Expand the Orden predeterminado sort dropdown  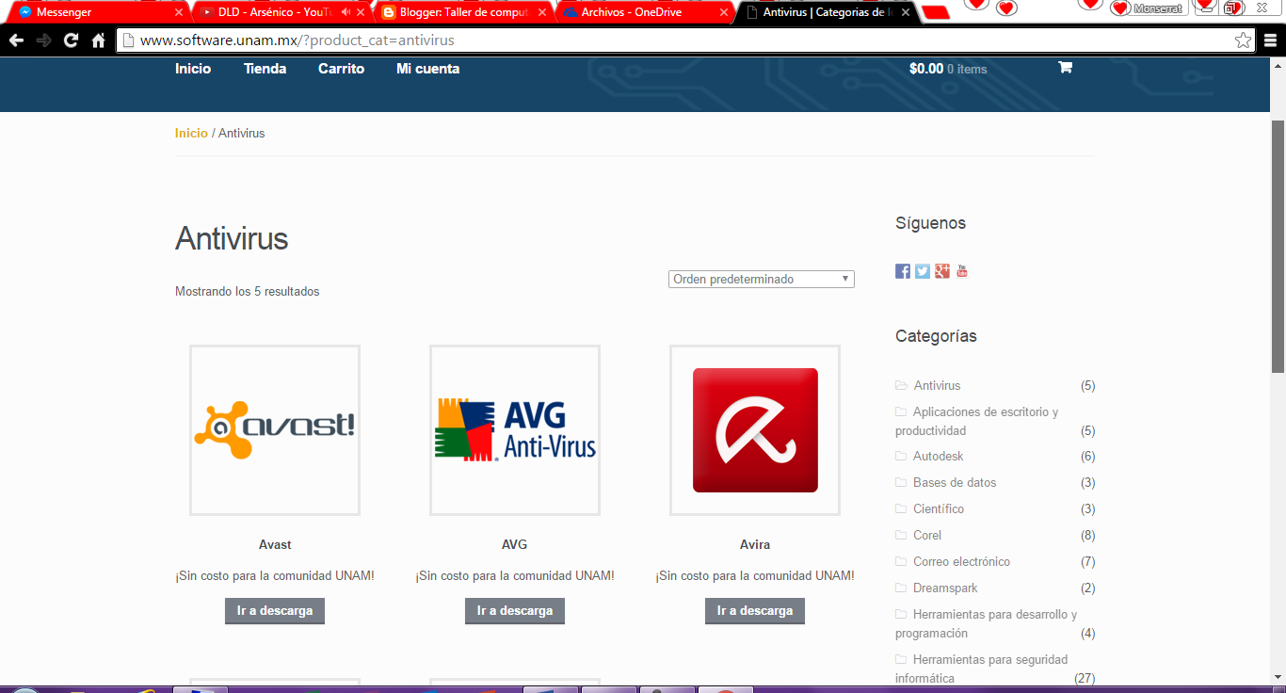point(762,279)
